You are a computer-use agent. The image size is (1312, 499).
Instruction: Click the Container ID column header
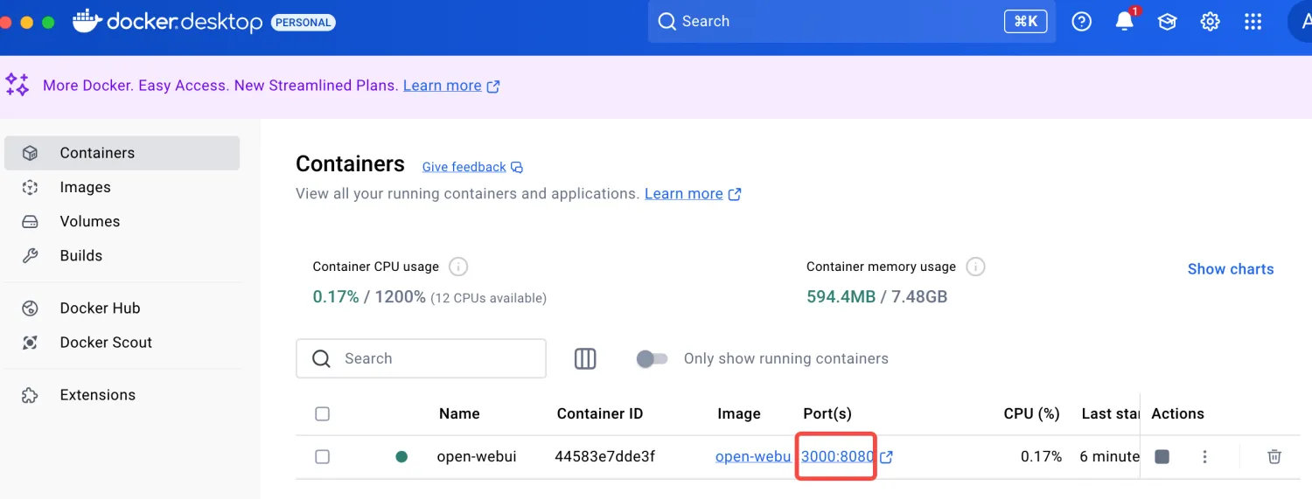600,413
